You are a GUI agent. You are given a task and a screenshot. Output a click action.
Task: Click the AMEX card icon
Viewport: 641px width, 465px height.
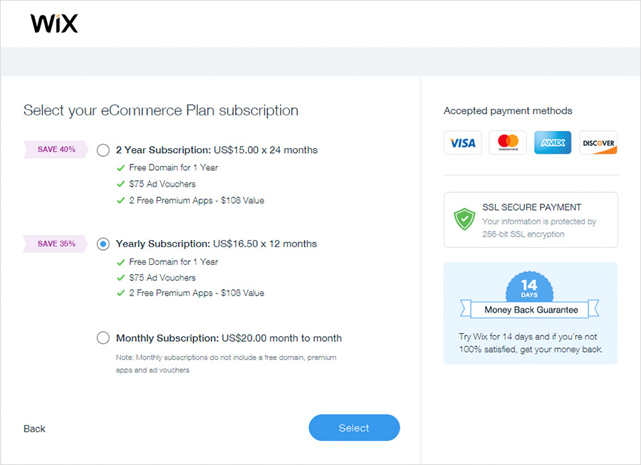pyautogui.click(x=553, y=142)
